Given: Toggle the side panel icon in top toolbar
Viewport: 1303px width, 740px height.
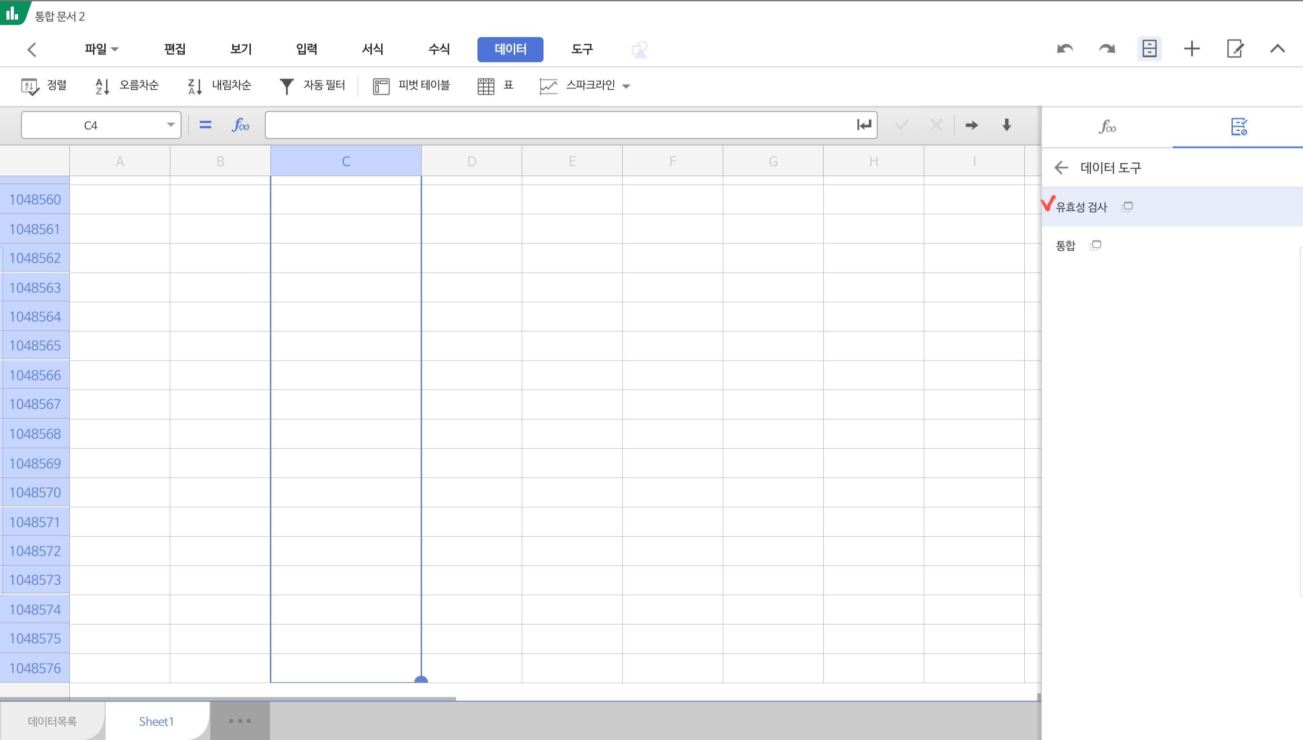Looking at the screenshot, I should pyautogui.click(x=1149, y=49).
